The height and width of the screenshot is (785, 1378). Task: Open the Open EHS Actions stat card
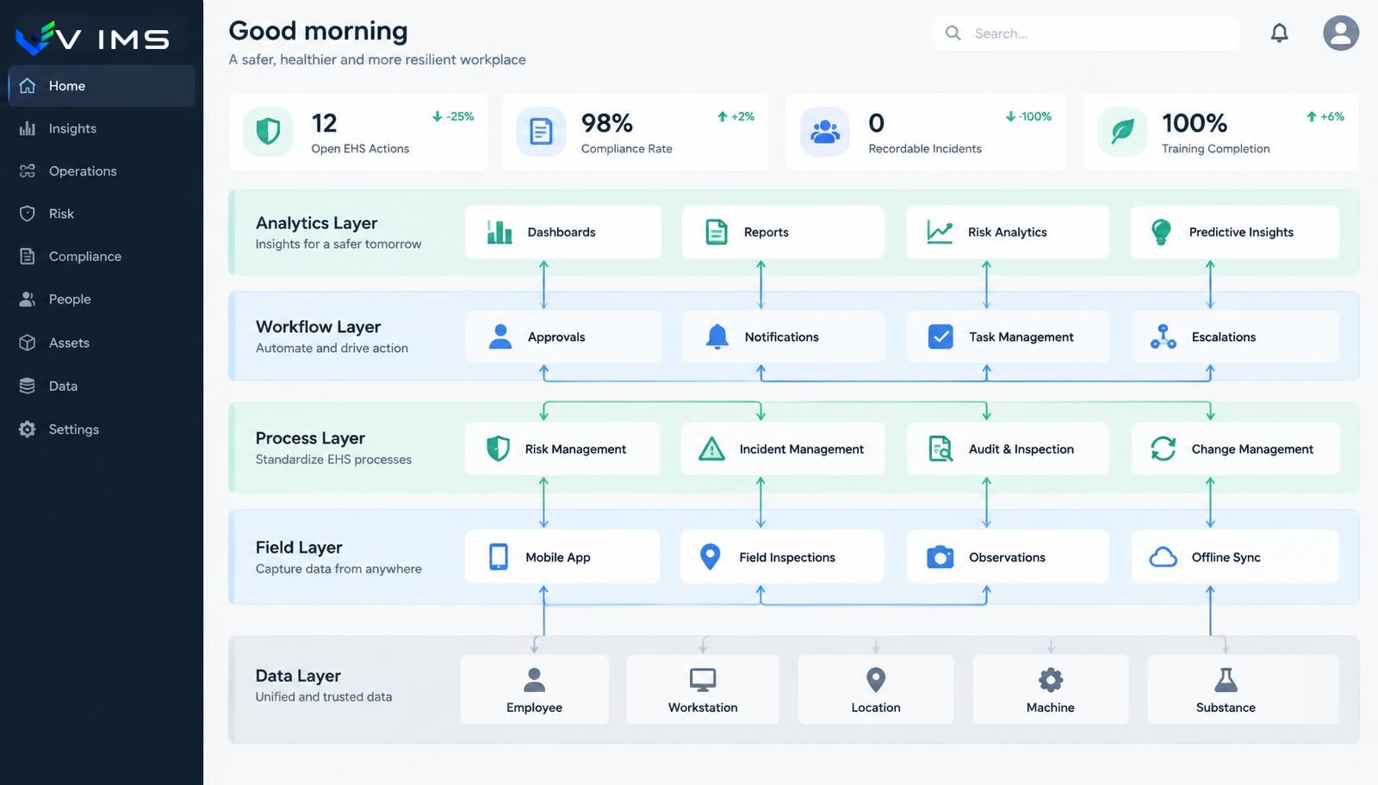[358, 132]
